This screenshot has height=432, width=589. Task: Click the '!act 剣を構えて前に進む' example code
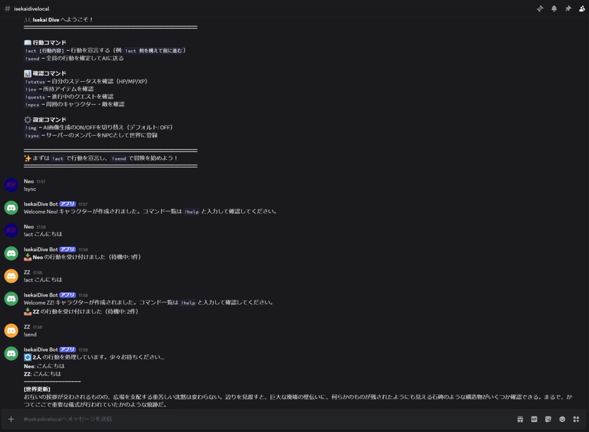click(x=154, y=51)
